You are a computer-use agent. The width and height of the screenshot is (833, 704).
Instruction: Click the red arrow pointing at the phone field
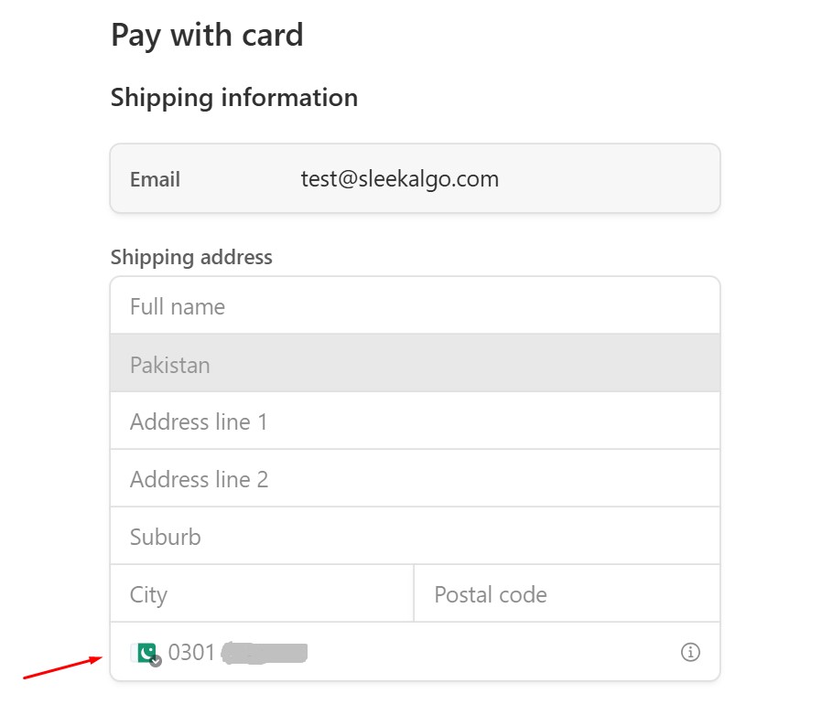click(61, 667)
